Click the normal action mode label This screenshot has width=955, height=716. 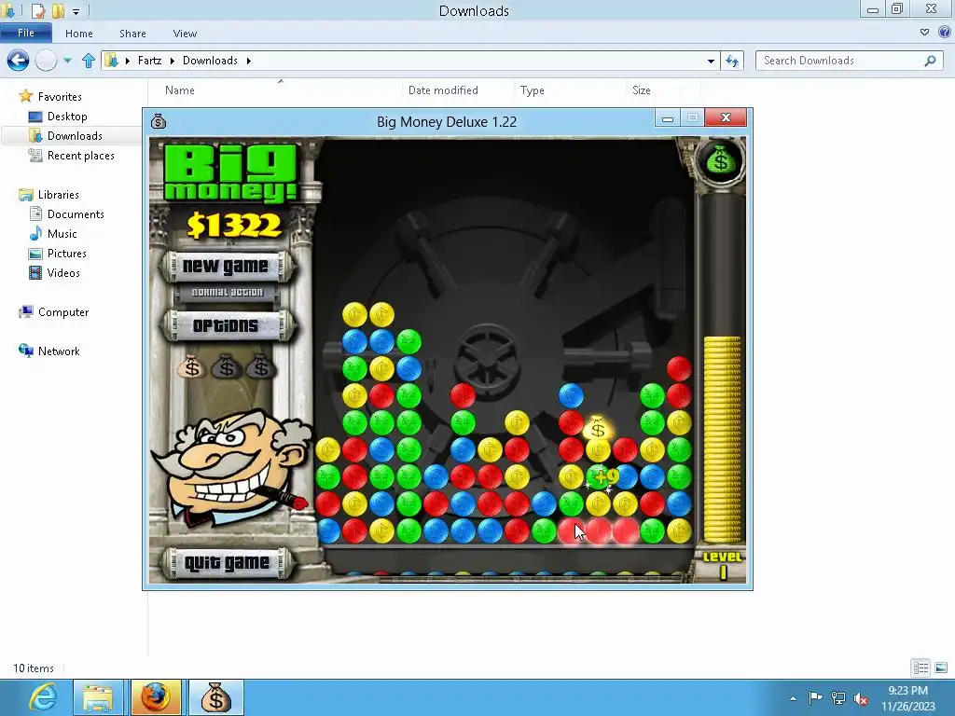click(227, 292)
